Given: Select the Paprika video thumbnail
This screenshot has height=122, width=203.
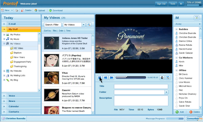Looking at the screenshot, I should click(51, 60).
